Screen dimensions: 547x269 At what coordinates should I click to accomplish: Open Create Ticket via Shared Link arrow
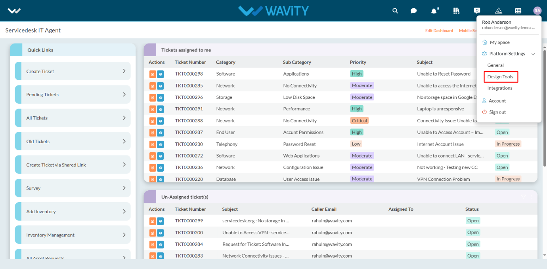(124, 165)
